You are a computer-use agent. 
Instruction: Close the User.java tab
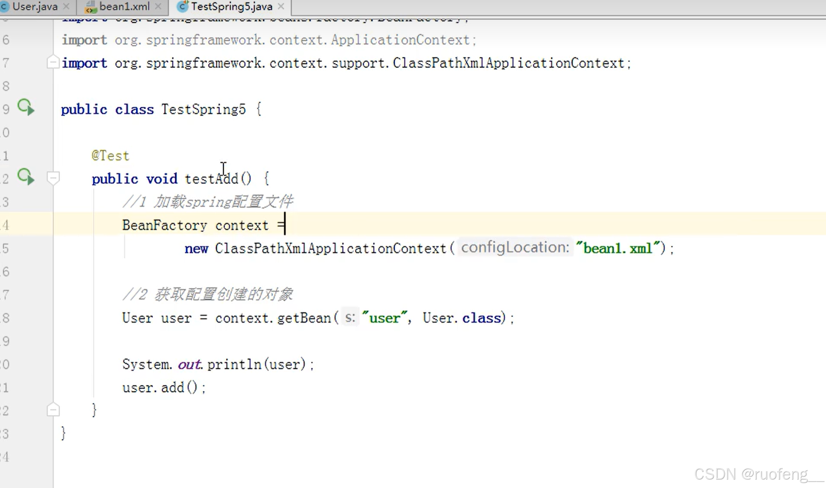tap(66, 6)
